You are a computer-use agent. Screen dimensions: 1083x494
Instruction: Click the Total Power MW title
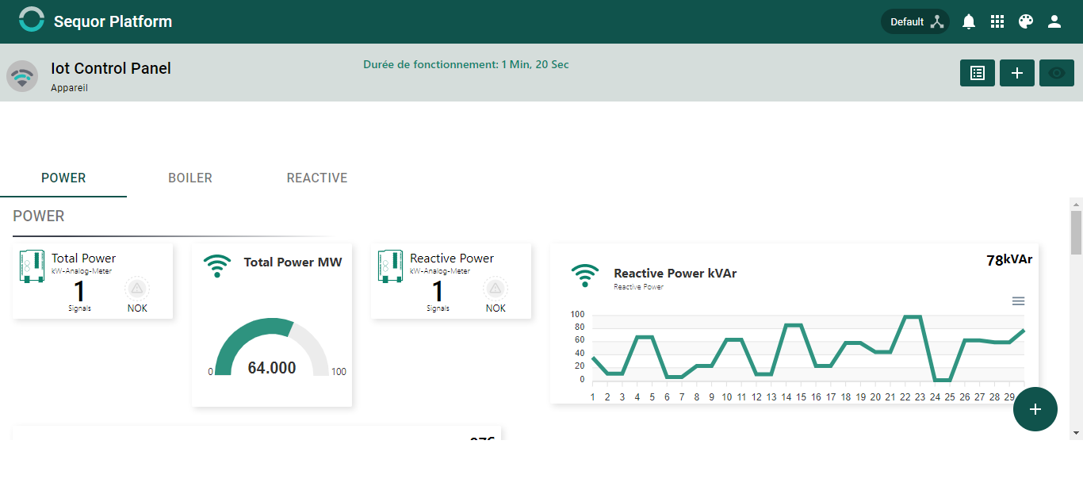click(293, 262)
